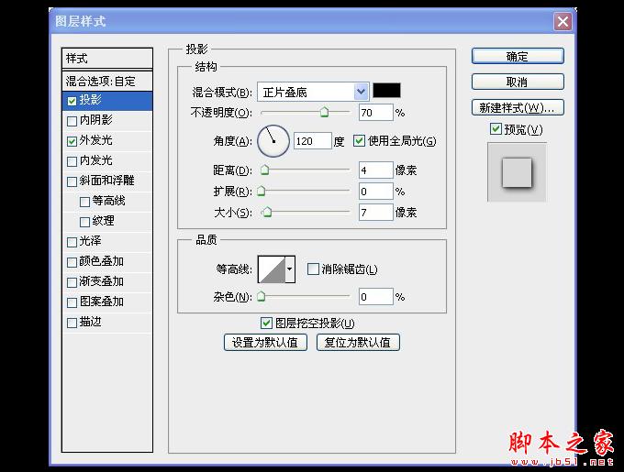Select the 样式 styles header item
The height and width of the screenshot is (472, 624).
click(107, 59)
